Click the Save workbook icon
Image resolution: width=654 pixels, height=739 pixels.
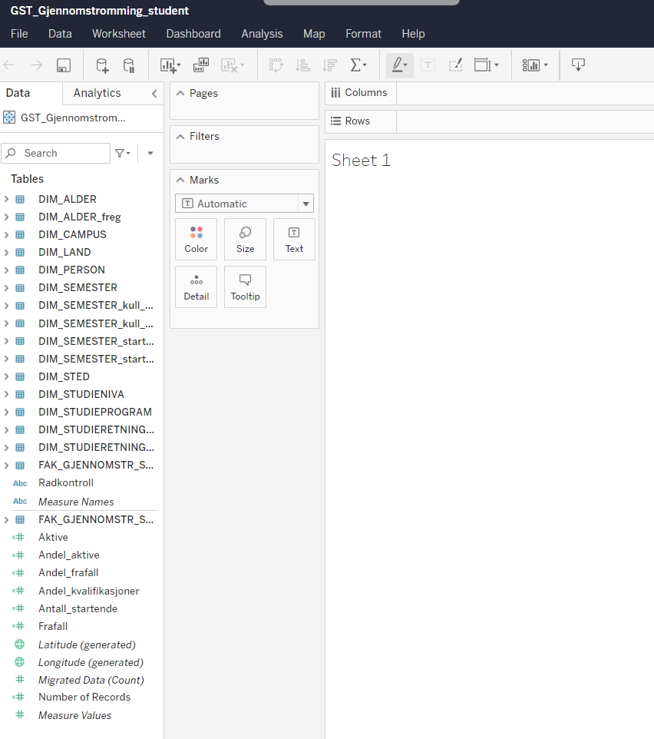[x=64, y=65]
